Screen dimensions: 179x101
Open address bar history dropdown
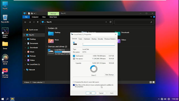pyautogui.click(x=106, y=22)
